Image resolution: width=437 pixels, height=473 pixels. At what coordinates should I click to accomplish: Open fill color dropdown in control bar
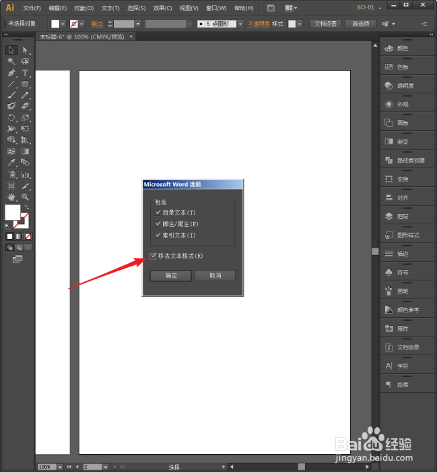point(63,24)
